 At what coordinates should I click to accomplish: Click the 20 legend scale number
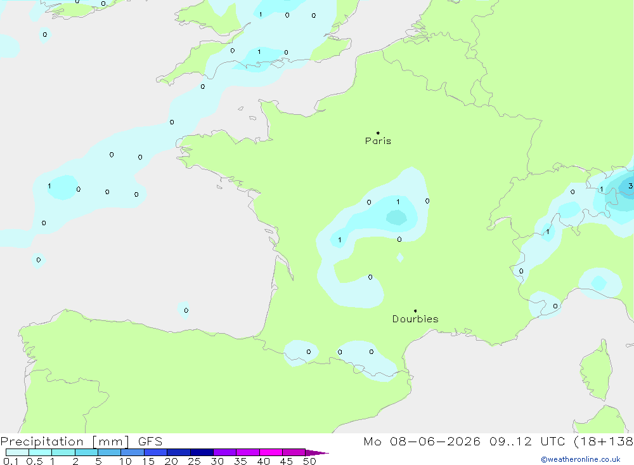[x=171, y=461]
